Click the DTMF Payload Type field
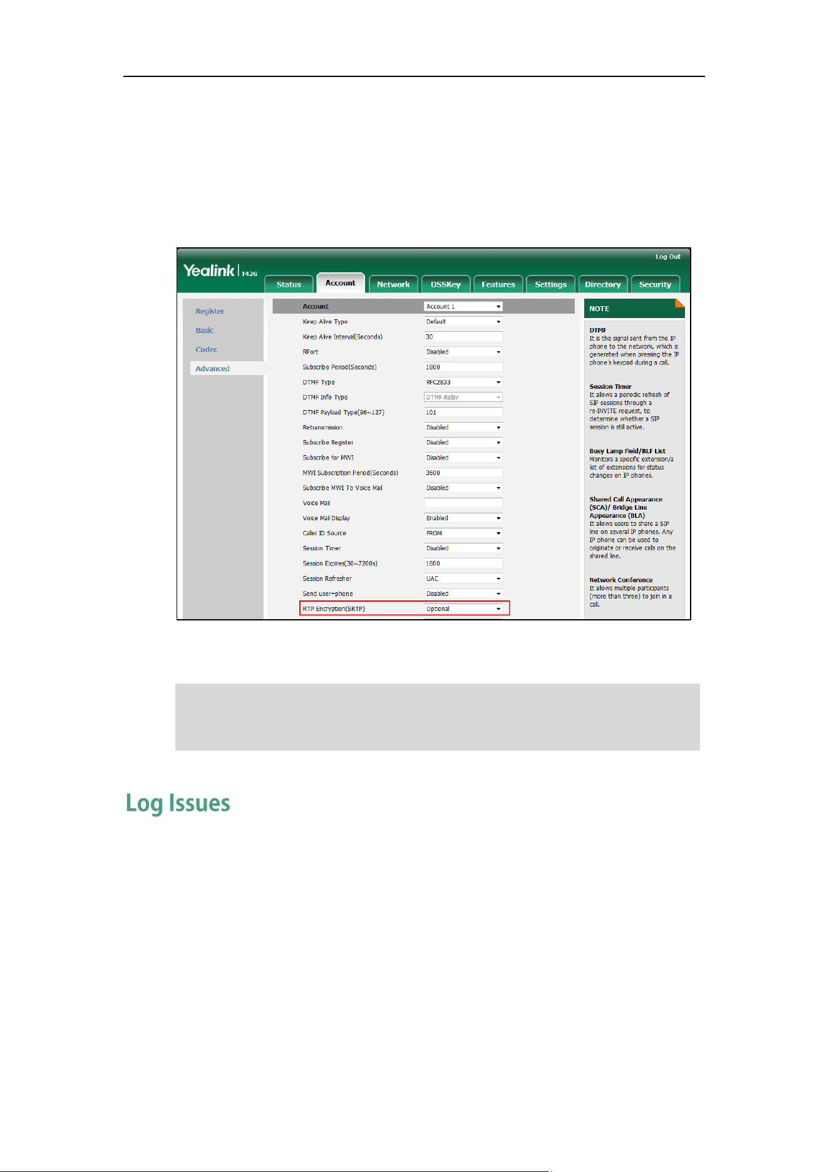This screenshot has height=1172, width=829. [x=463, y=412]
